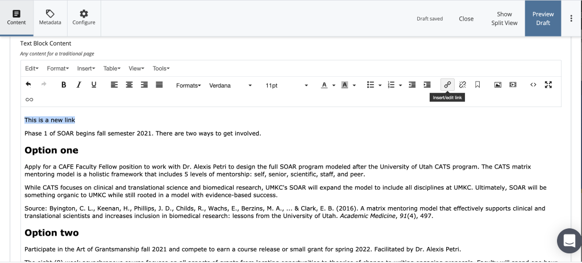Click paragraph starting 'Apply for a CAFE Faculty Fellow'
Image resolution: width=582 pixels, height=263 pixels.
(277, 170)
